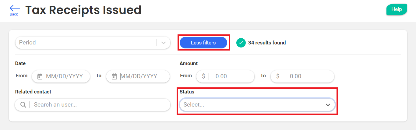Click the magnifier search icon
Image resolution: width=416 pixels, height=130 pixels.
pos(23,105)
